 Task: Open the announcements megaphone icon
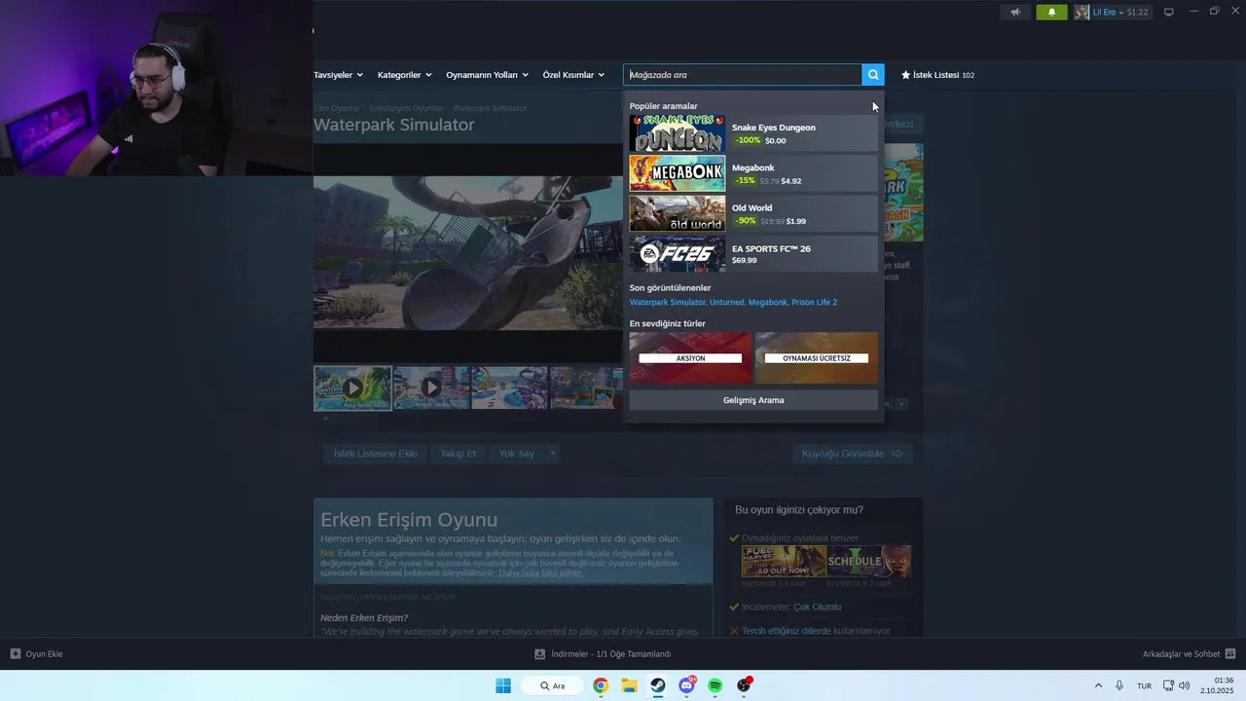point(1015,12)
